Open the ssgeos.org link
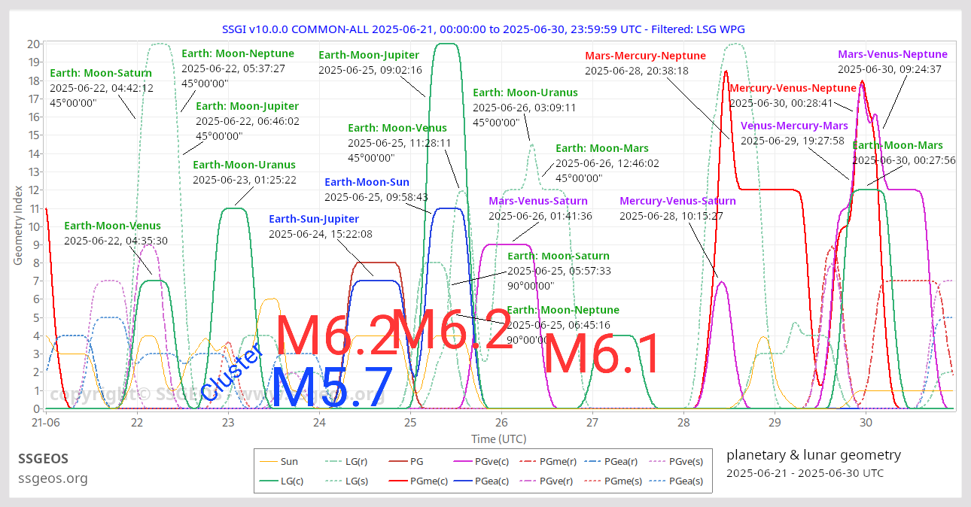This screenshot has height=507, width=971. (x=53, y=478)
